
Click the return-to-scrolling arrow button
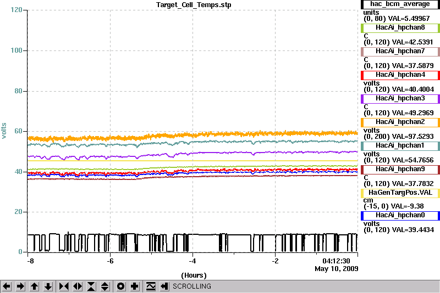click(x=164, y=286)
